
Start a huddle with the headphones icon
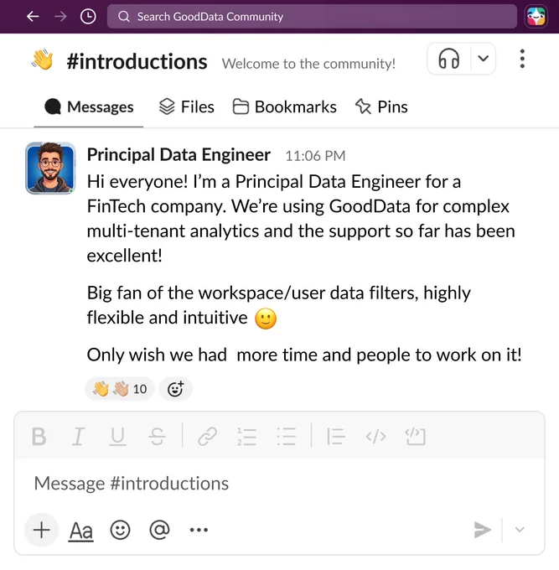tap(449, 59)
